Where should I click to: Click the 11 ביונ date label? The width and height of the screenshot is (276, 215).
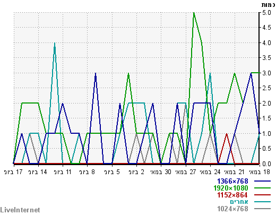pos(63,172)
